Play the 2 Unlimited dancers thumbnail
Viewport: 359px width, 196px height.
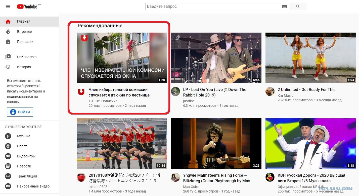[310, 58]
